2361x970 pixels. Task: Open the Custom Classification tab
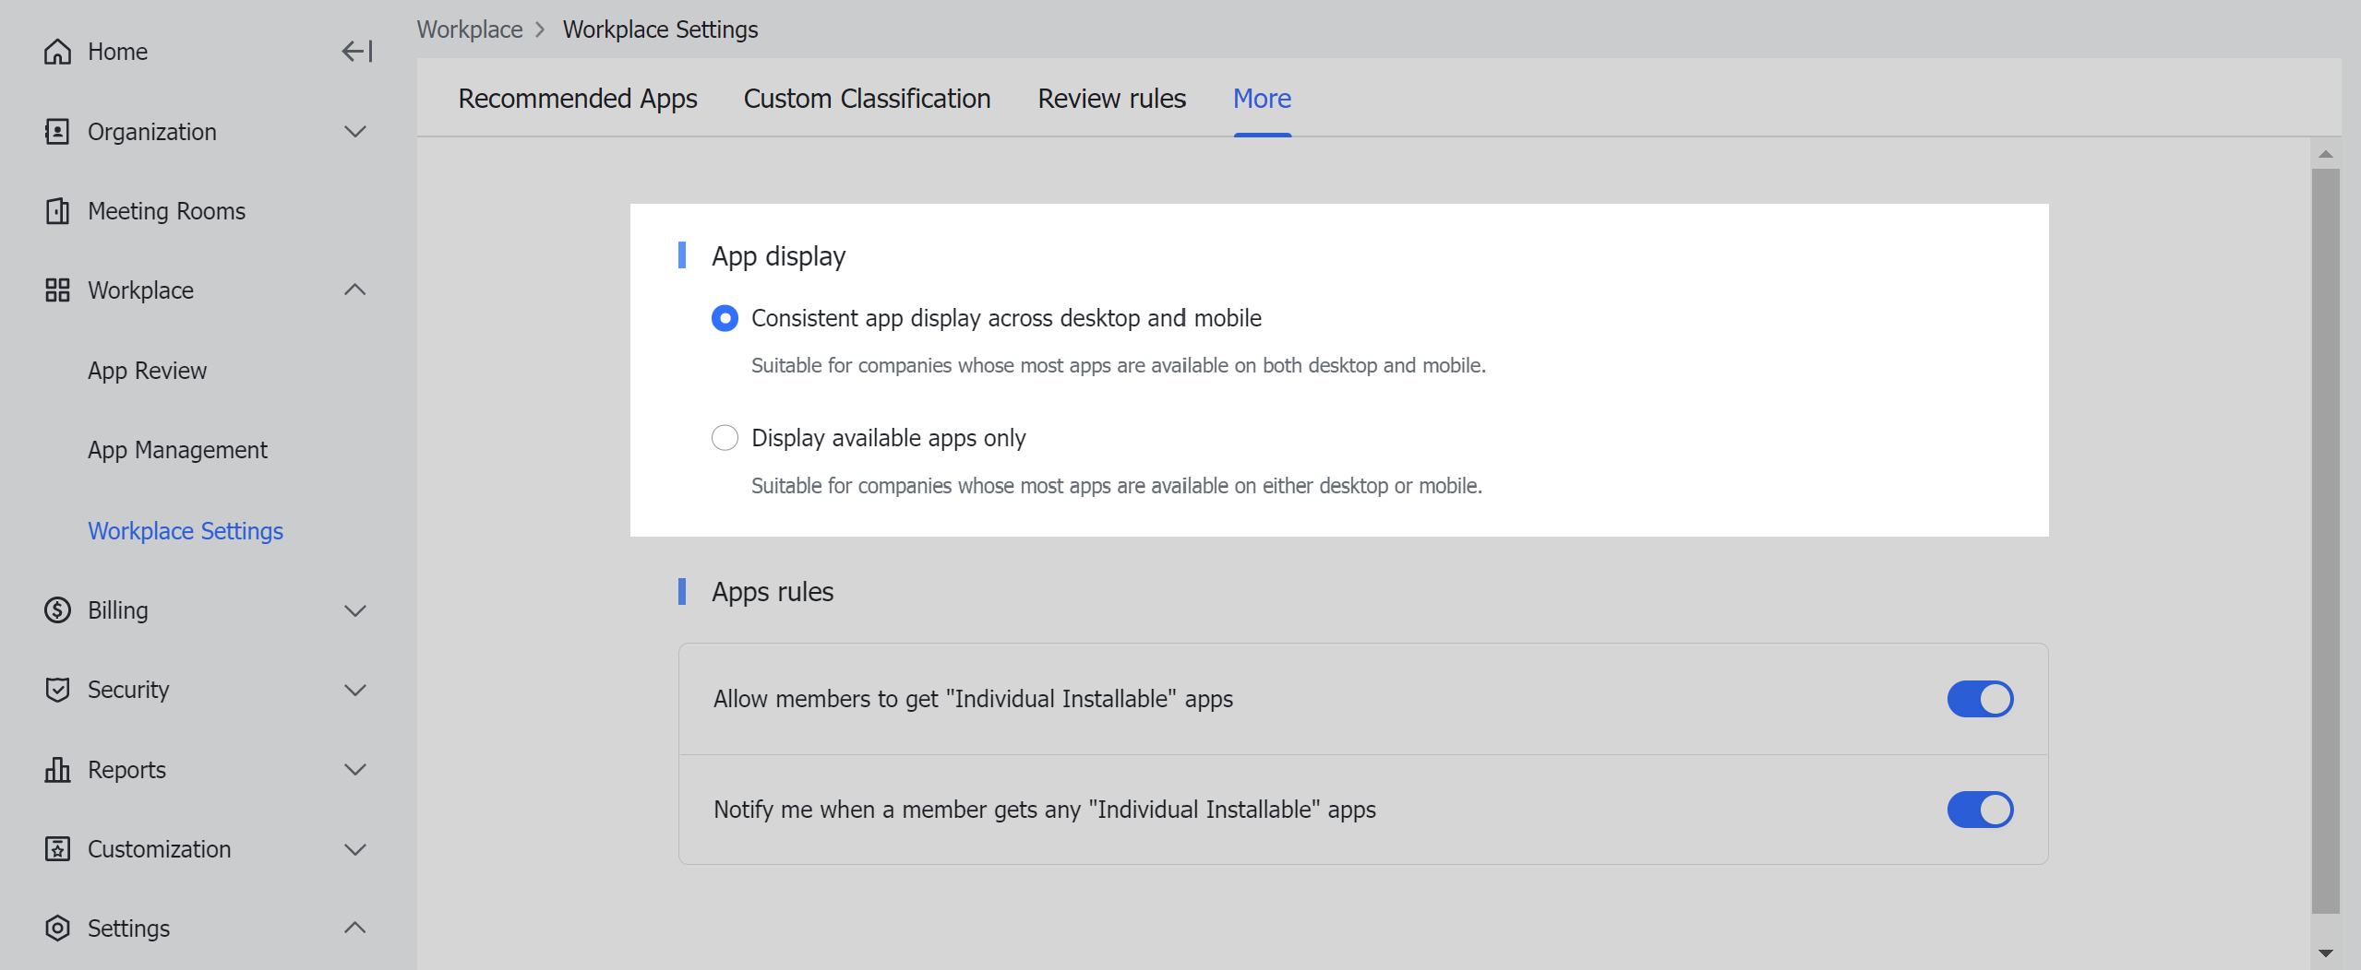click(x=867, y=99)
